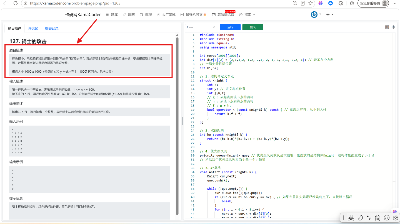The image size is (400, 224).
Task: Click the zoom magnifier icon in address bar
Action: [295, 3]
